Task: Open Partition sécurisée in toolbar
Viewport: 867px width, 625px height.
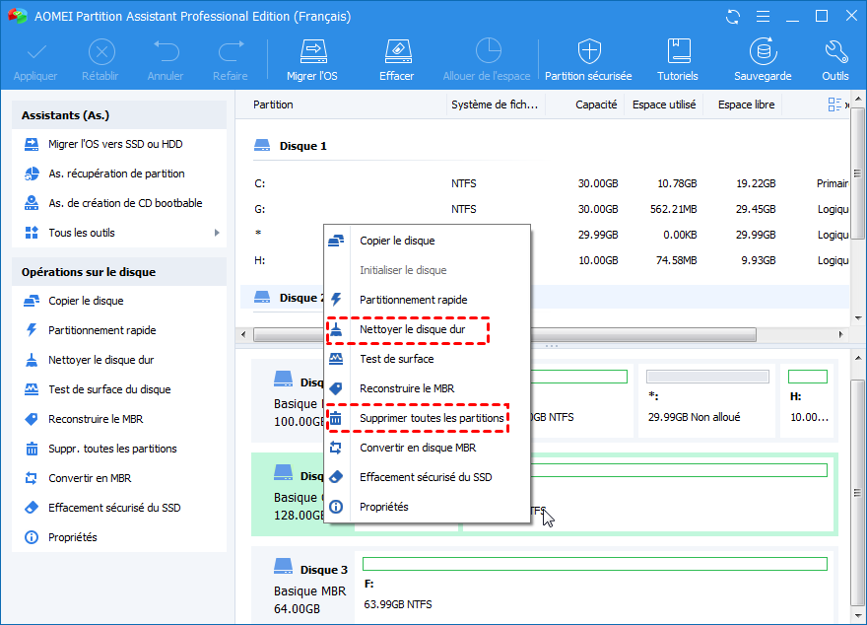Action: tap(588, 59)
